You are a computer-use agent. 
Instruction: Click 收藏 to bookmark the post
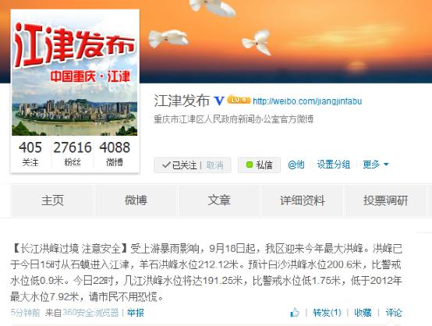[x=363, y=313]
